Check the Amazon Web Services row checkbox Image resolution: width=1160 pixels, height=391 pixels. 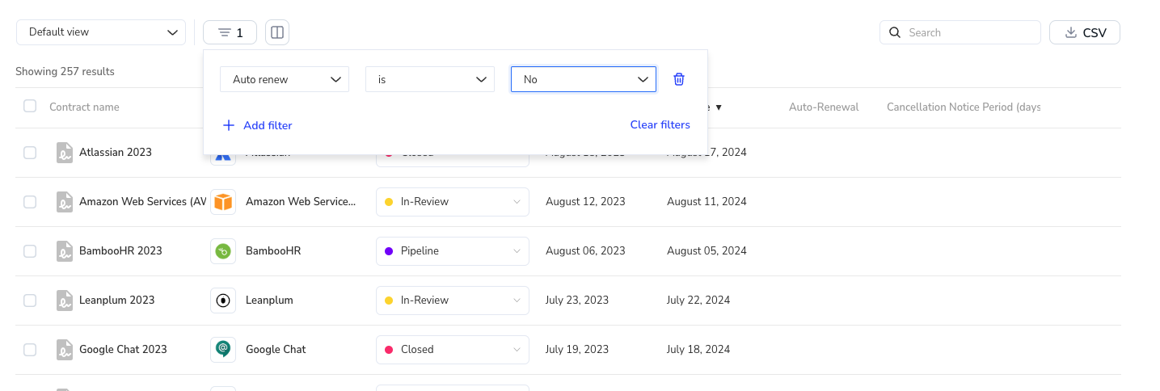click(30, 202)
